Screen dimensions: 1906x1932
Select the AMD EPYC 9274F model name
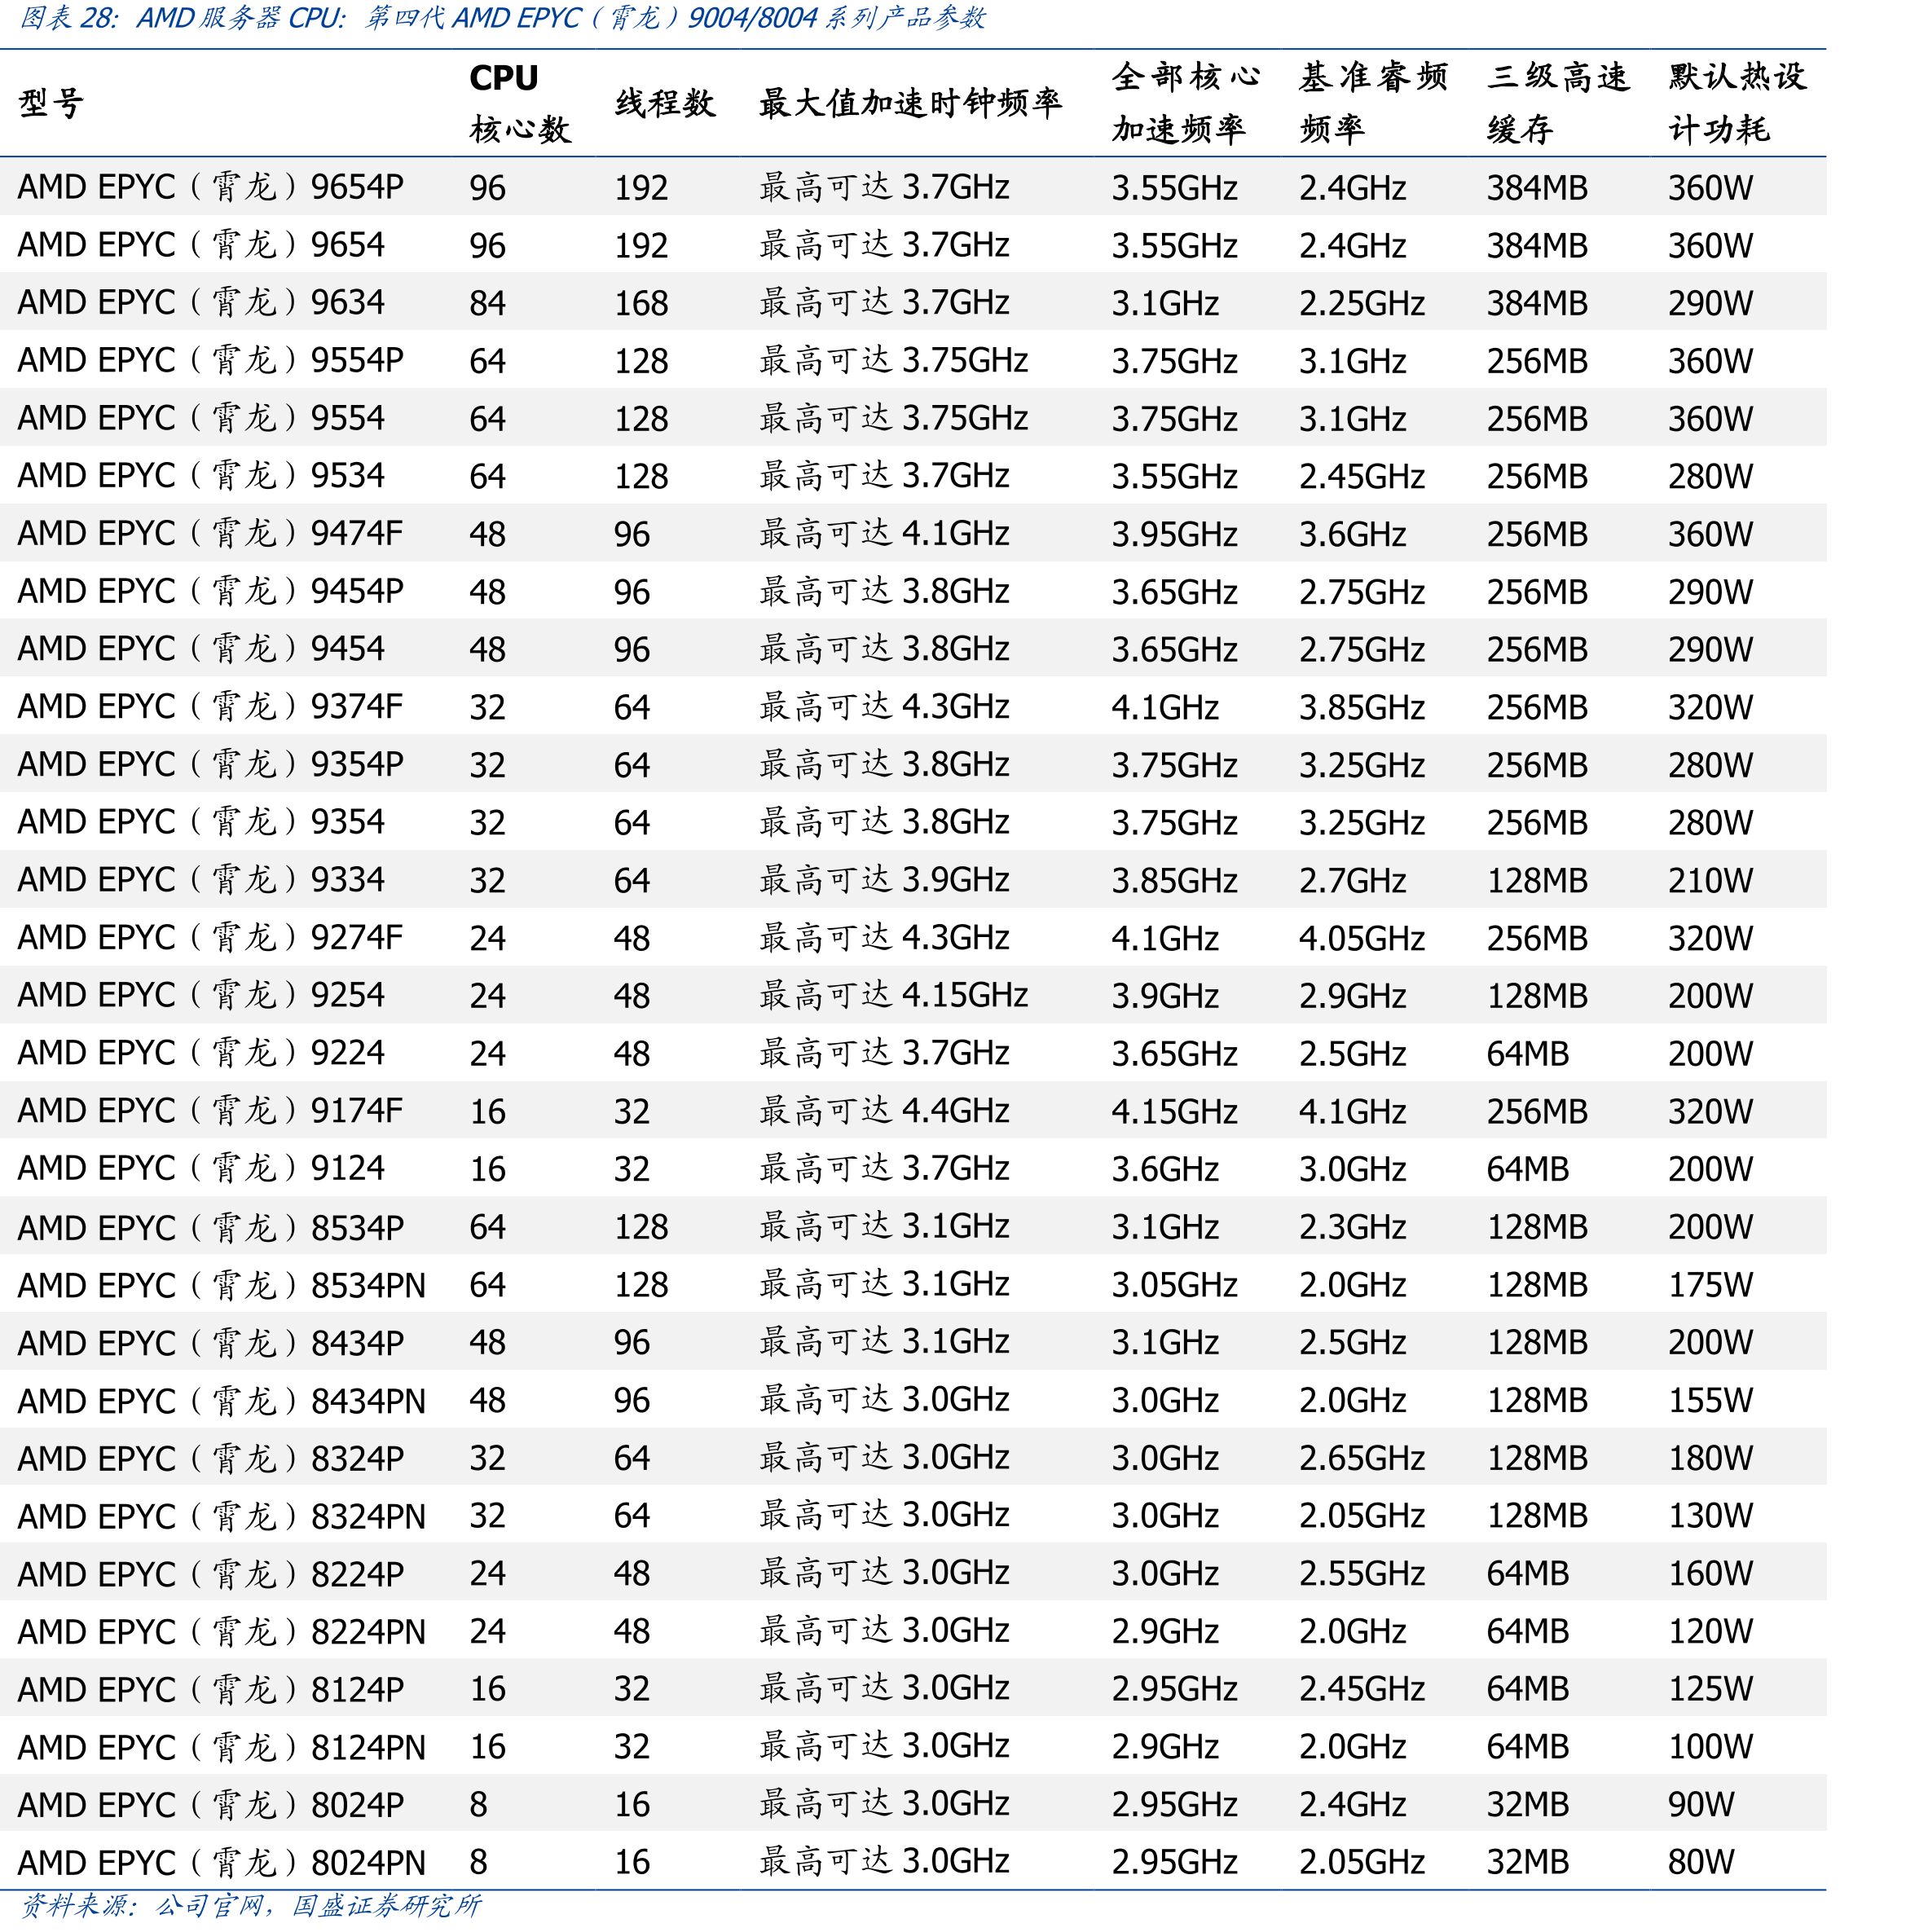pos(210,938)
